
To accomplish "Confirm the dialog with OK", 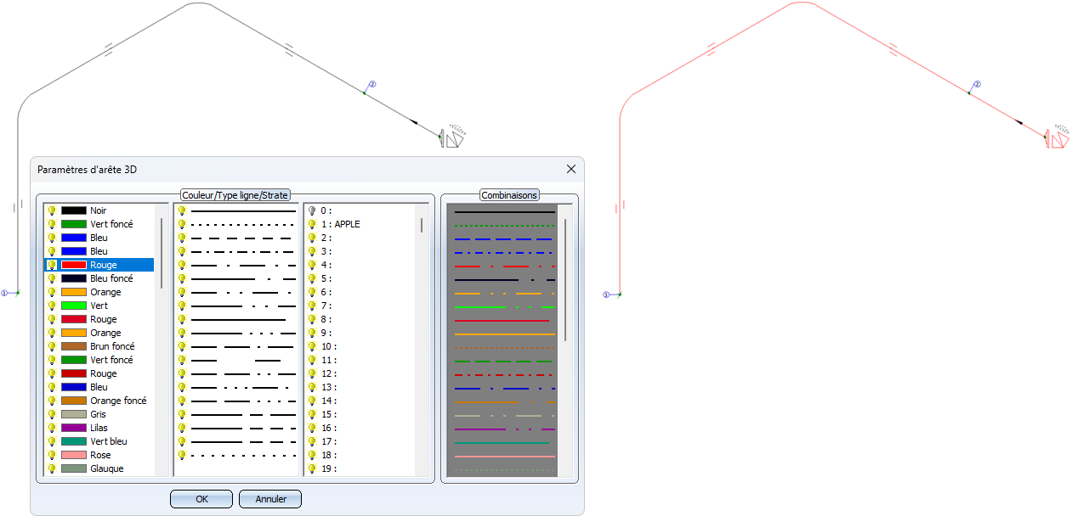I will [x=201, y=499].
